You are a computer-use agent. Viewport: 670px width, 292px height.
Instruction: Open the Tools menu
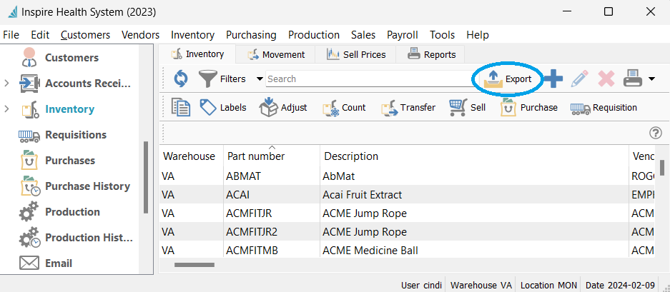point(442,35)
